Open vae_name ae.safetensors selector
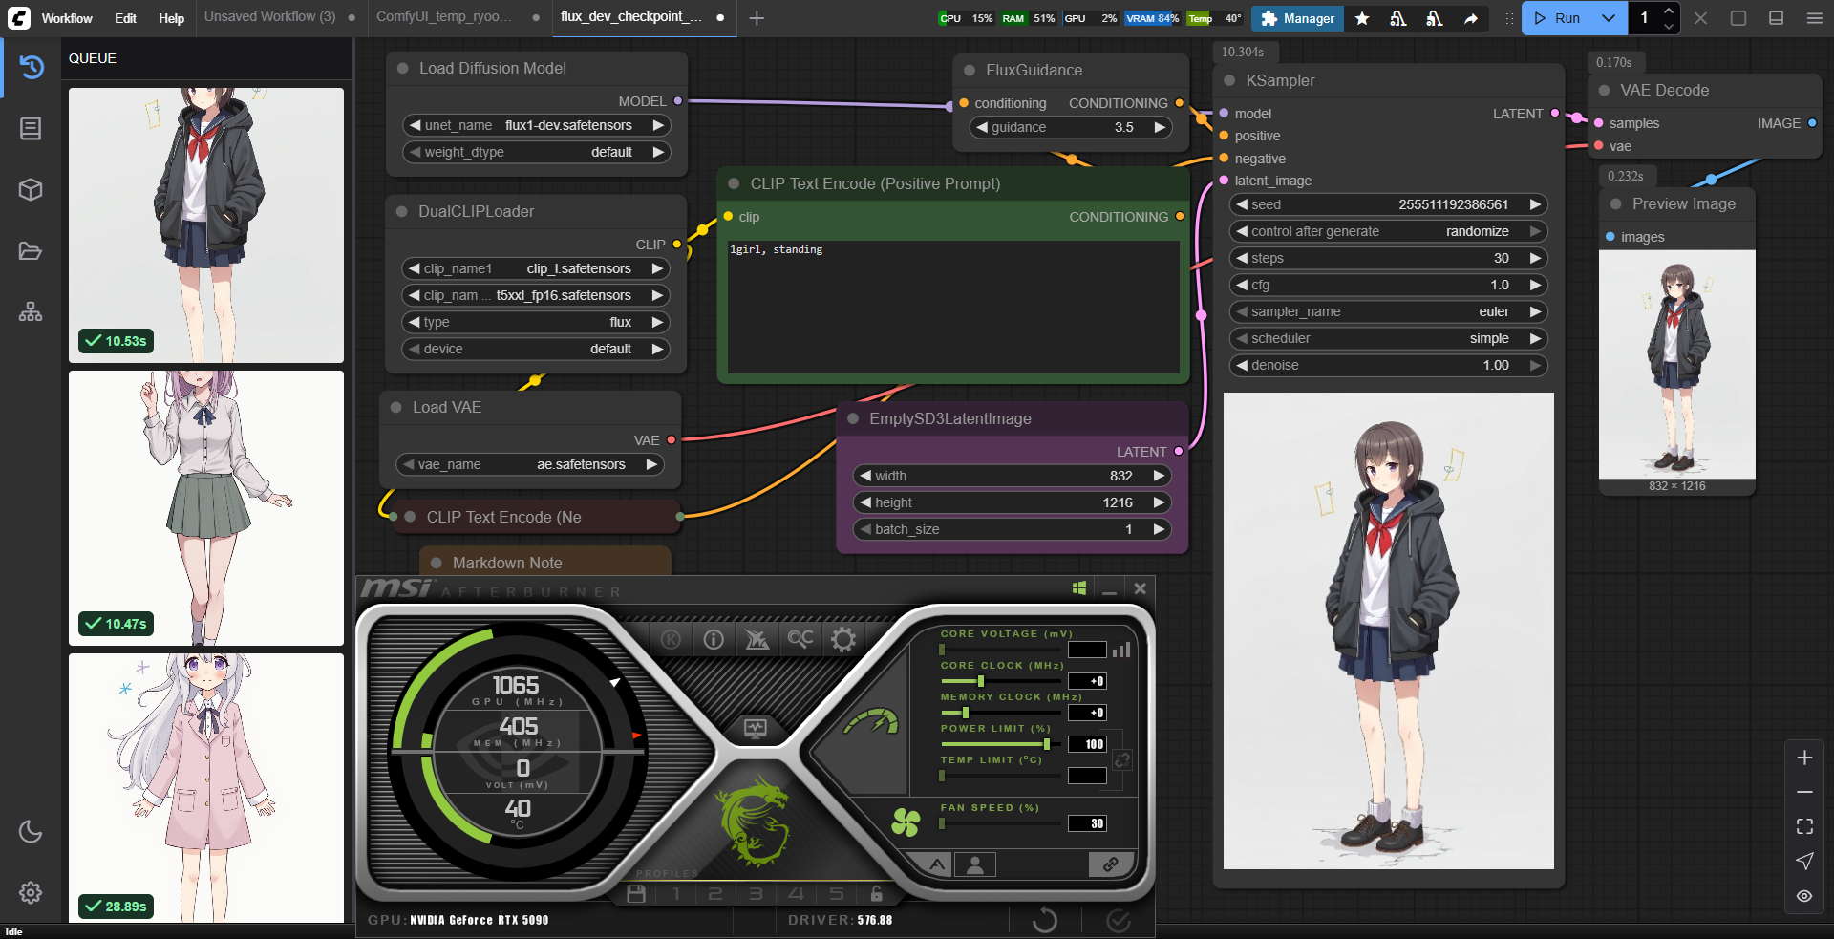The image size is (1834, 939). (530, 464)
